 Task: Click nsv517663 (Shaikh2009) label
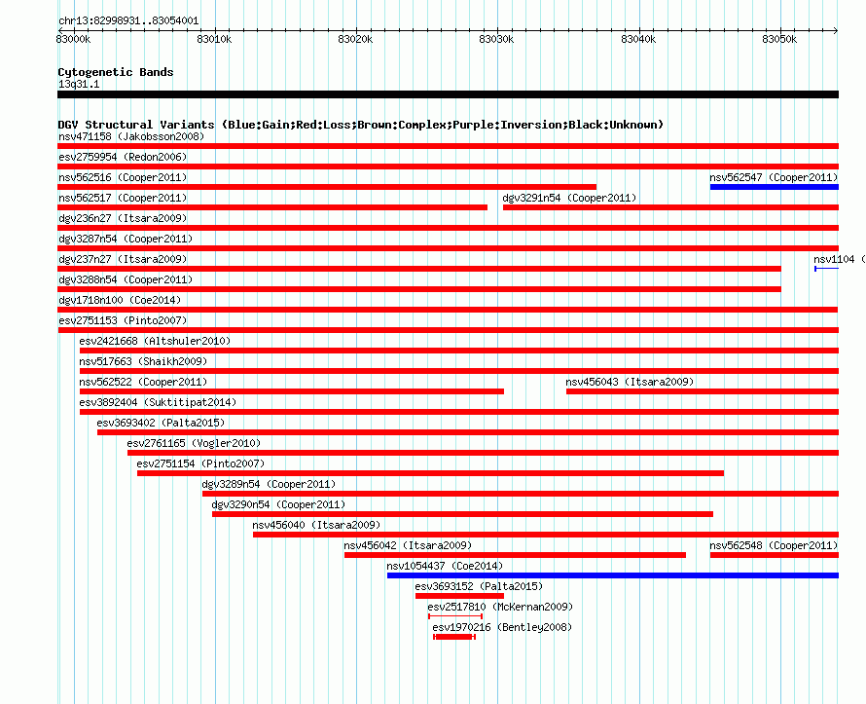click(x=143, y=361)
